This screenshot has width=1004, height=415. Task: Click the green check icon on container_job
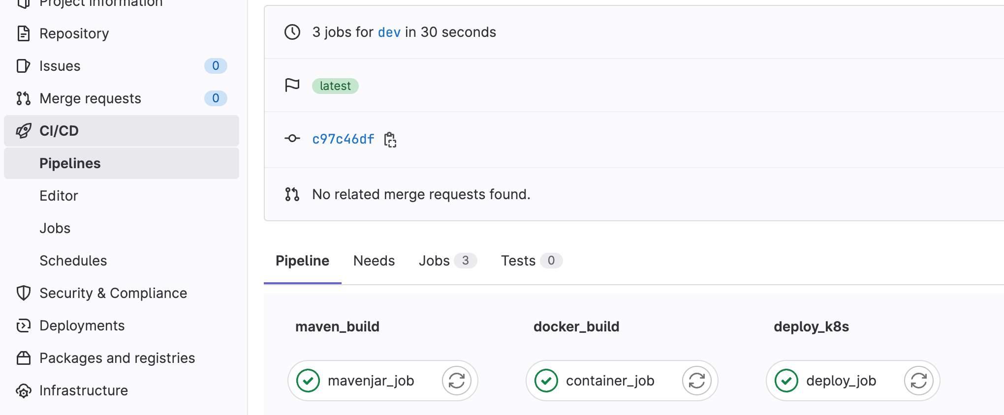[546, 381]
